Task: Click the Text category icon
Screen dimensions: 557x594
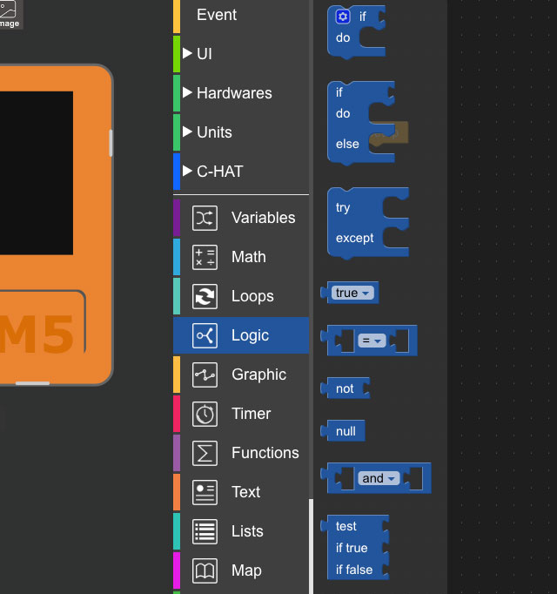Action: [205, 492]
